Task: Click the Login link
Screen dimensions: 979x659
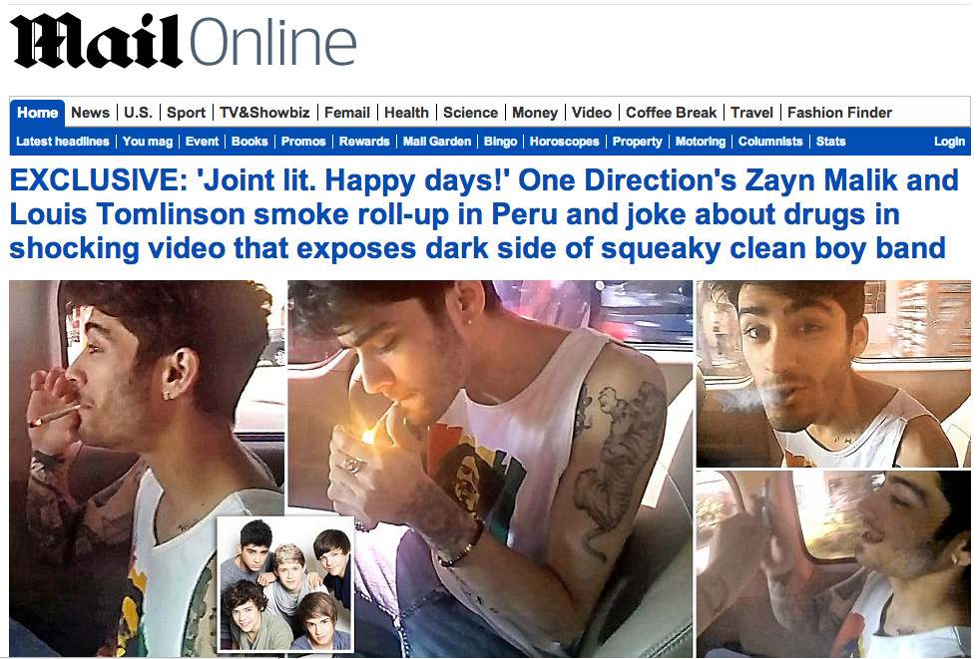Action: (949, 142)
